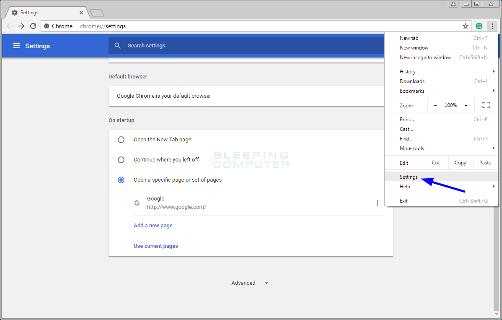Image resolution: width=502 pixels, height=320 pixels.
Task: Select Settings in the Chrome menu
Action: point(408,177)
